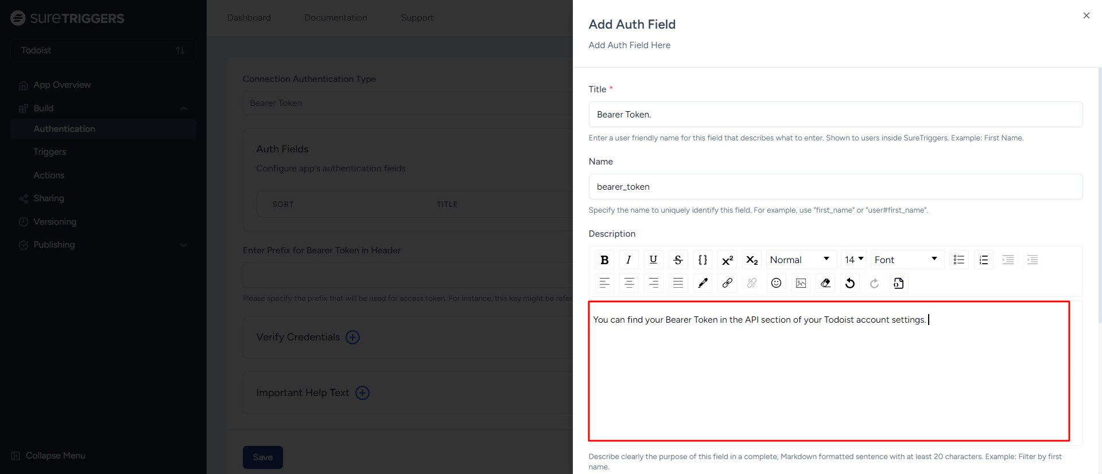This screenshot has width=1102, height=474.
Task: Click the eraser icon to remove formatting
Action: pyautogui.click(x=825, y=283)
